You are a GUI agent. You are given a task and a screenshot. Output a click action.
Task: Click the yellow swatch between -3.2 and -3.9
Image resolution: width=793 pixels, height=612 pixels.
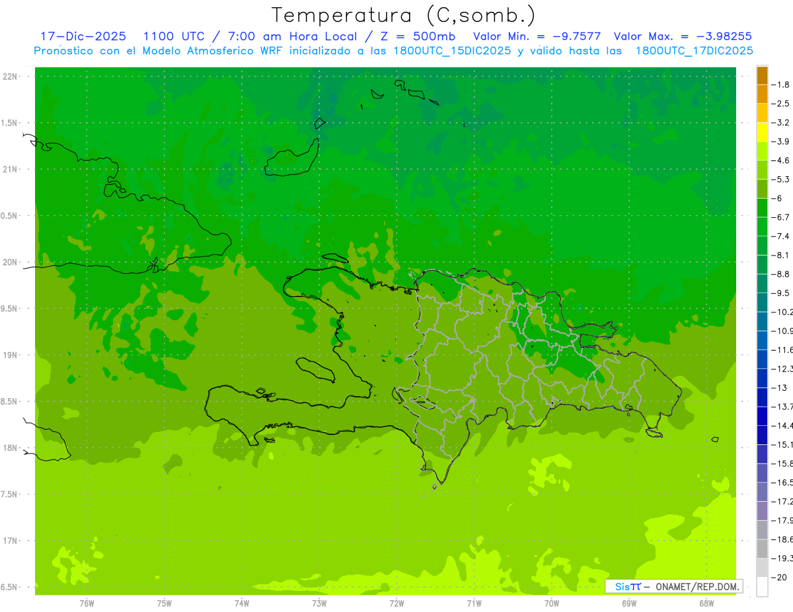pyautogui.click(x=762, y=132)
